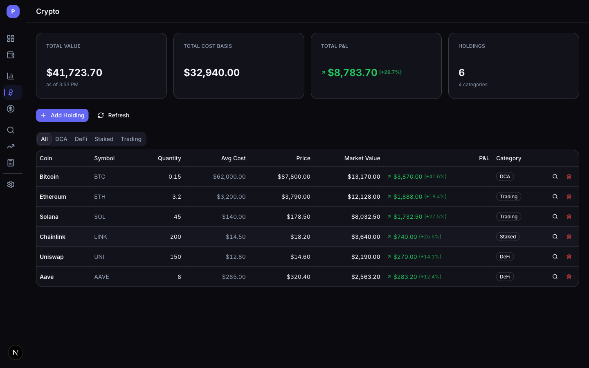Click the Market Value column header
589x368 pixels.
[362, 158]
